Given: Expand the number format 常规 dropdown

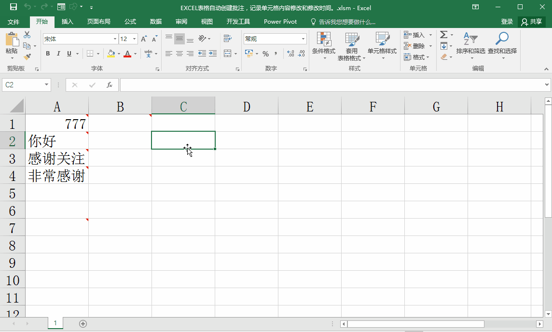Looking at the screenshot, I should [x=303, y=39].
